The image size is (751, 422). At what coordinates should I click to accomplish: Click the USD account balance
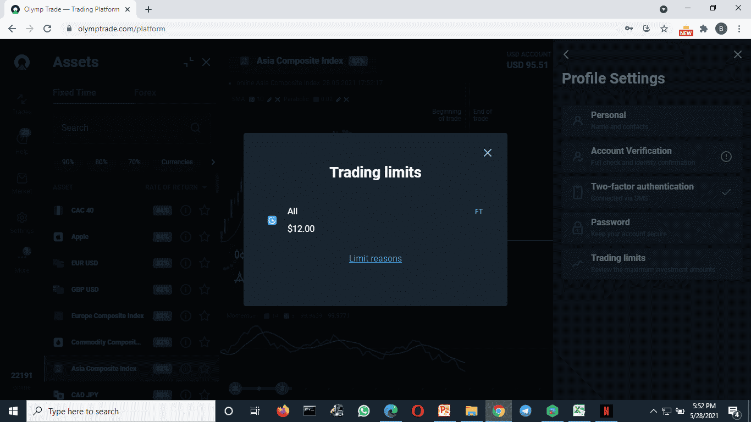coord(527,65)
